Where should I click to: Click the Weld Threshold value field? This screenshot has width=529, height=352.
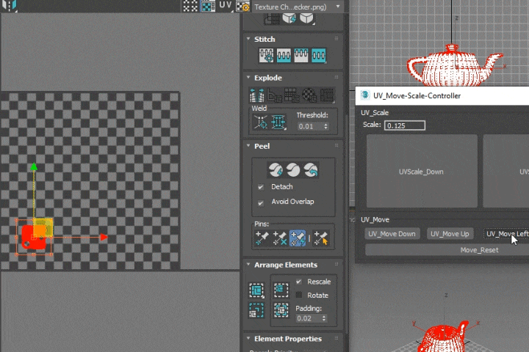309,126
